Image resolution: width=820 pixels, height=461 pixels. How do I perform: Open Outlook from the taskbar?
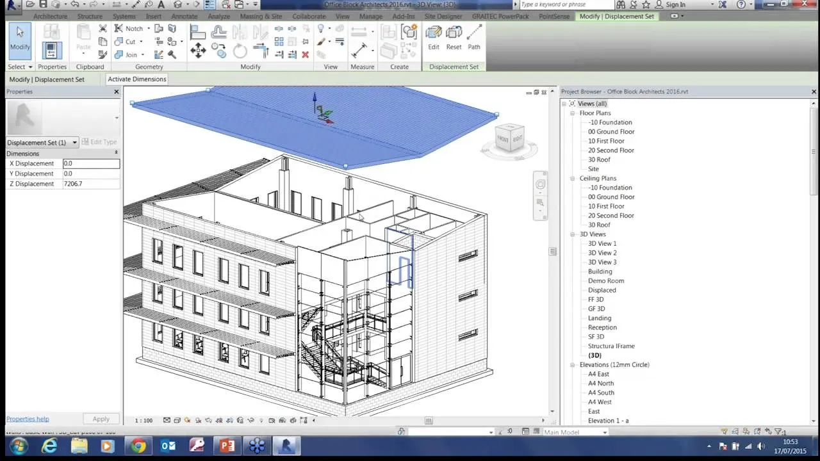(168, 446)
